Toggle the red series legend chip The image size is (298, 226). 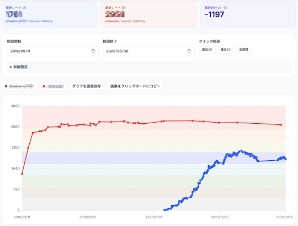tap(53, 86)
